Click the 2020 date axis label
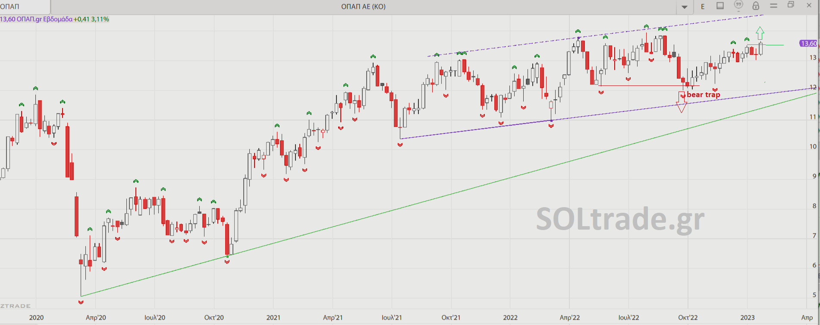 36,318
